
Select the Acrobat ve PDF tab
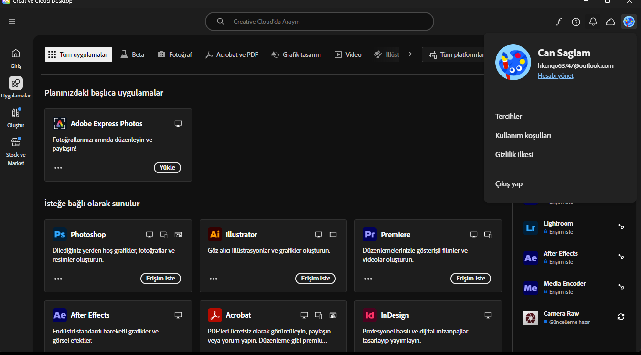pyautogui.click(x=232, y=54)
